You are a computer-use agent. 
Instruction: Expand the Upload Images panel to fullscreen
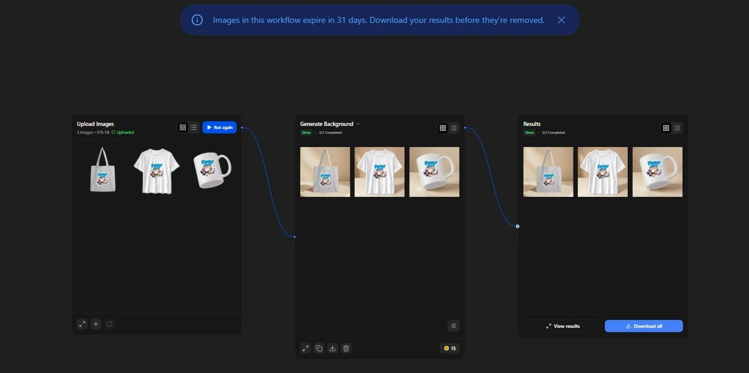(83, 324)
